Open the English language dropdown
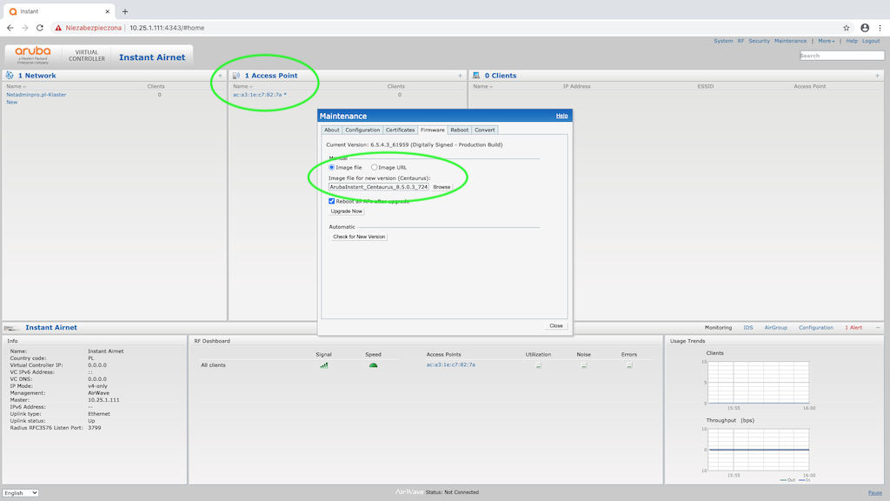The height and width of the screenshot is (501, 890). 21,493
